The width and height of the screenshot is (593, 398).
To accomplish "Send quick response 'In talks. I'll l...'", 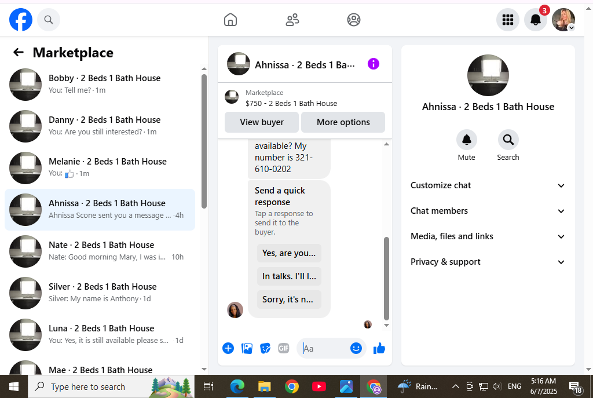I will 289,276.
